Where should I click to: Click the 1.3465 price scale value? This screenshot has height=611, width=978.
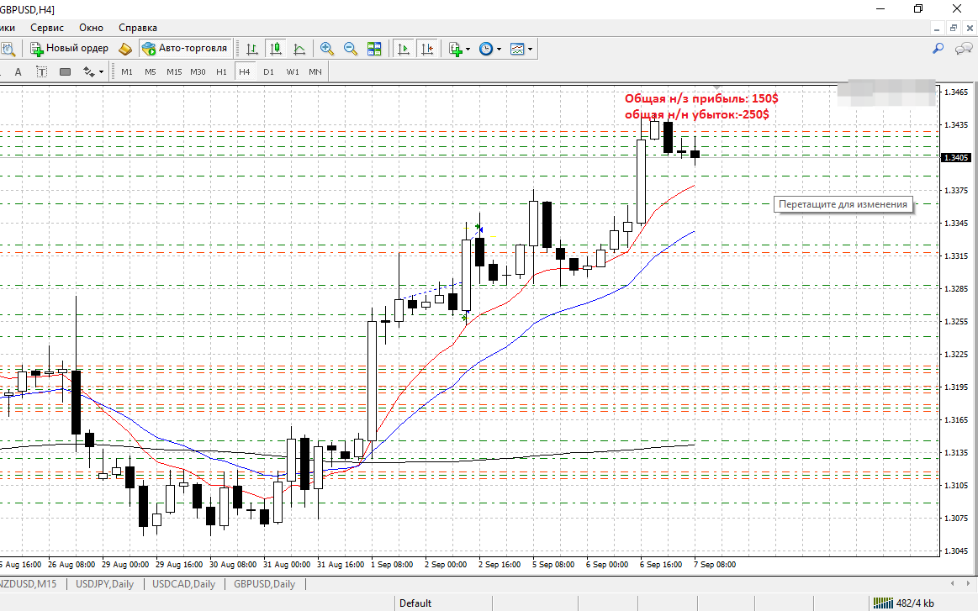click(x=956, y=92)
